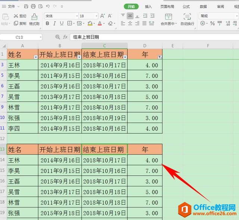Apply currency format icon

pyautogui.click(x=202, y=23)
